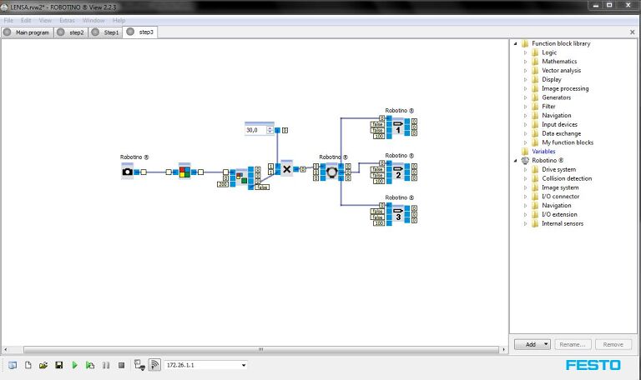The image size is (641, 380).
Task: Select the color segmenter block
Action: coord(184,172)
